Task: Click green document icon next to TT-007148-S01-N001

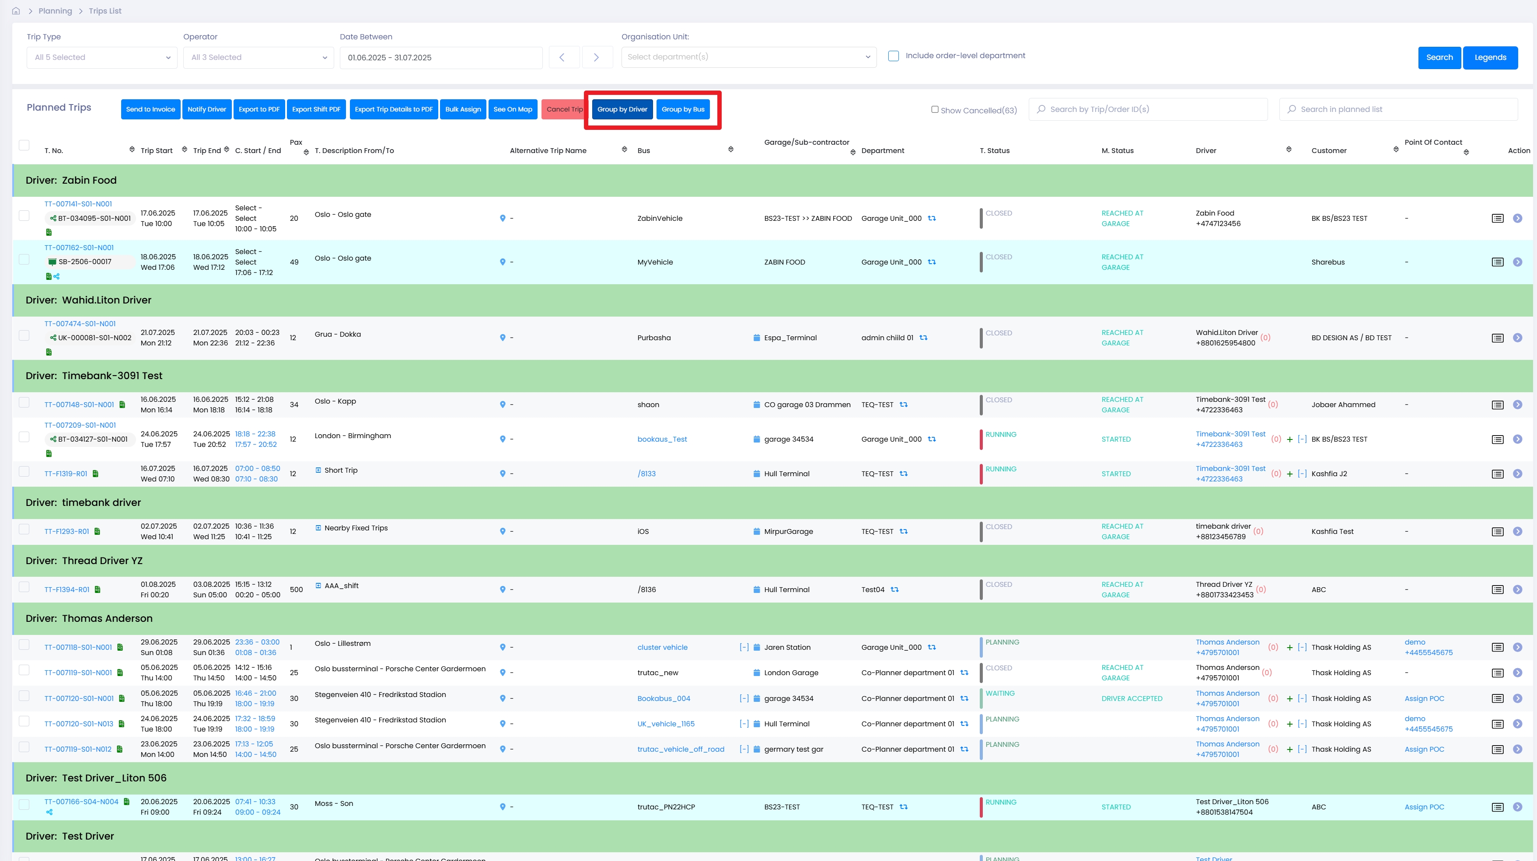Action: 122,404
